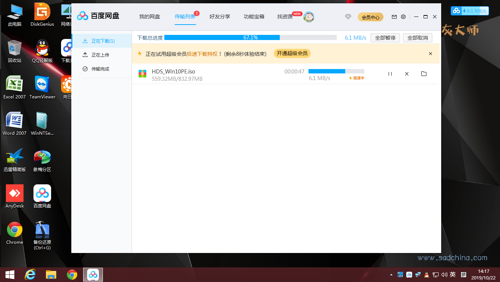
Task: Select 传输完成 in the sidebar
Action: (x=101, y=69)
